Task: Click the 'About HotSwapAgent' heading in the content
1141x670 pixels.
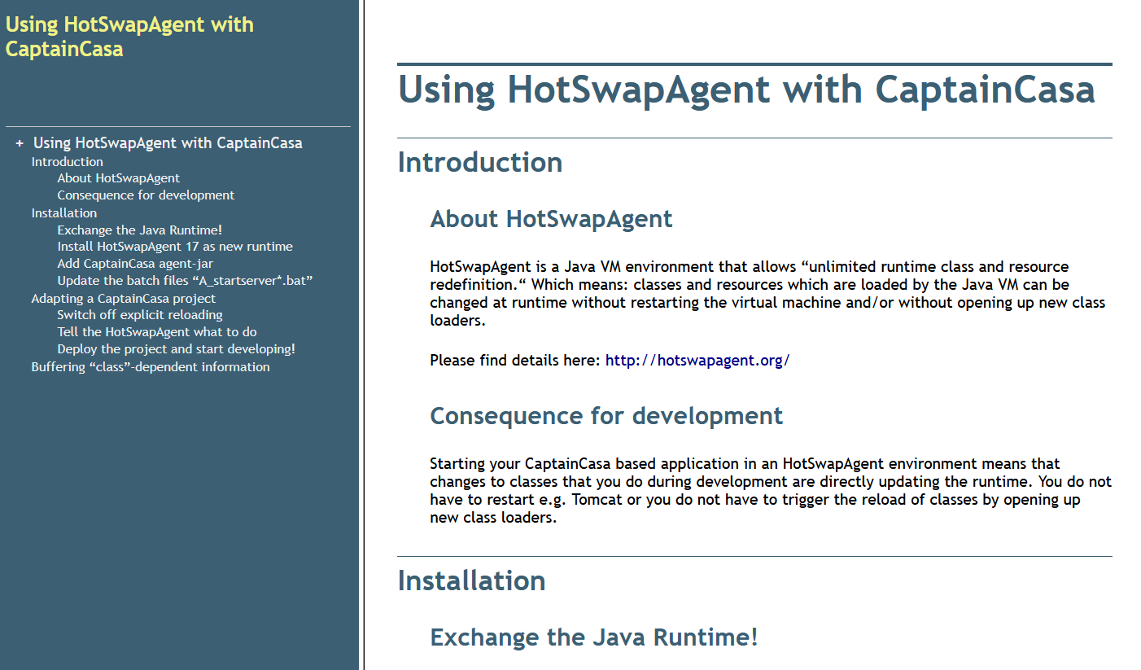Action: click(551, 219)
